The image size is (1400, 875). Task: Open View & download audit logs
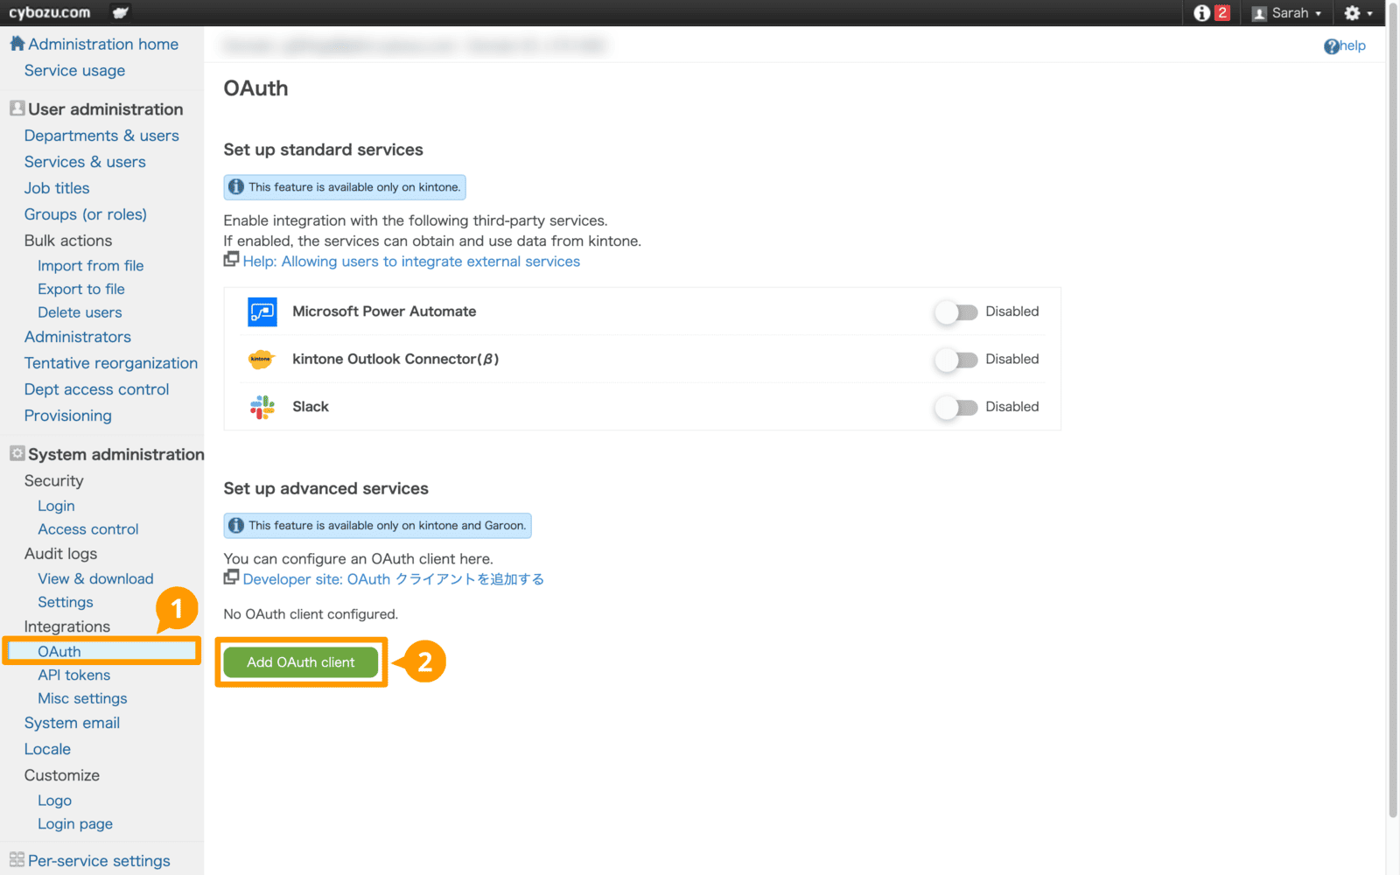coord(95,578)
